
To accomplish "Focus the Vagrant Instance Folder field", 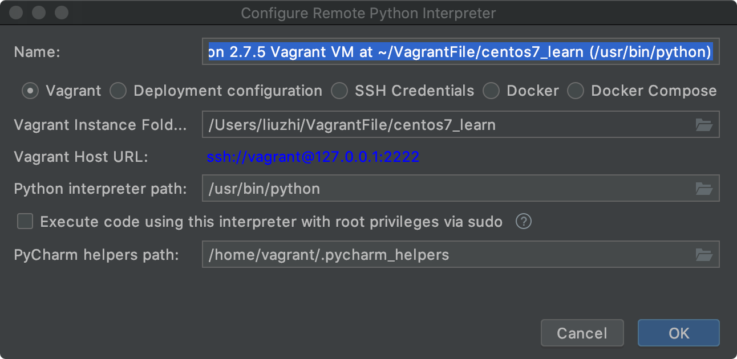I will [445, 125].
